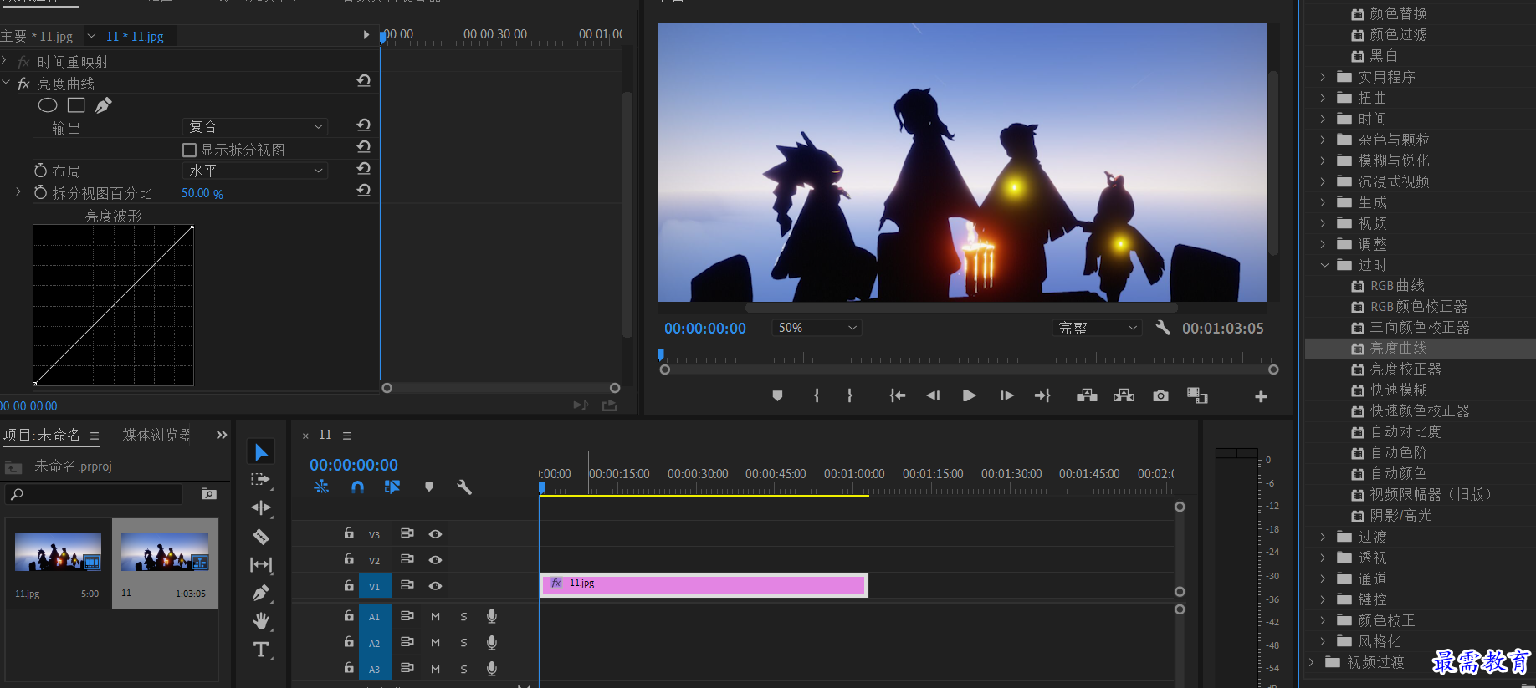This screenshot has width=1536, height=688.
Task: Open playback resolution dropdown 完整
Action: [x=1097, y=328]
